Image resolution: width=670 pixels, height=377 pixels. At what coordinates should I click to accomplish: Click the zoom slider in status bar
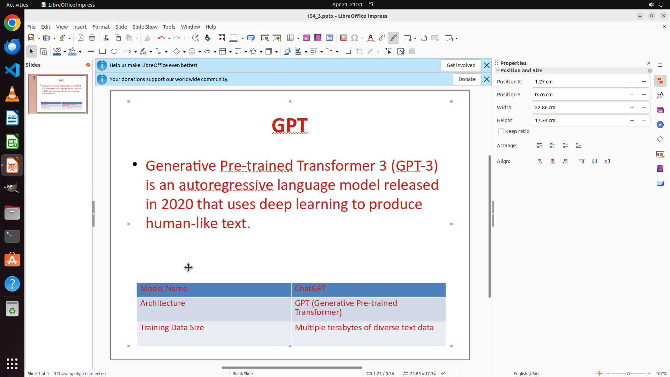(x=628, y=374)
